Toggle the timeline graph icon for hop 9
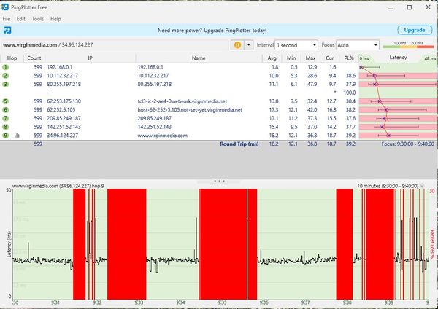This screenshot has height=309, width=438. (x=17, y=136)
